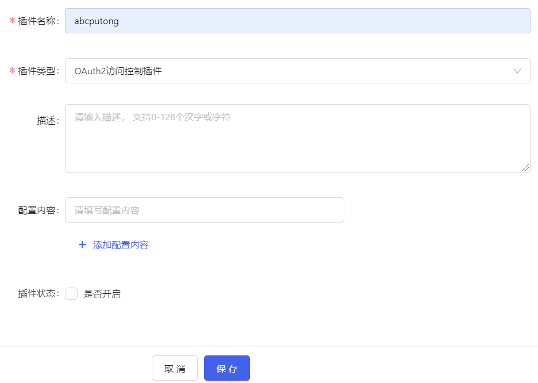Click the 配置内容 input field
Viewport: 538px width, 383px height.
205,210
